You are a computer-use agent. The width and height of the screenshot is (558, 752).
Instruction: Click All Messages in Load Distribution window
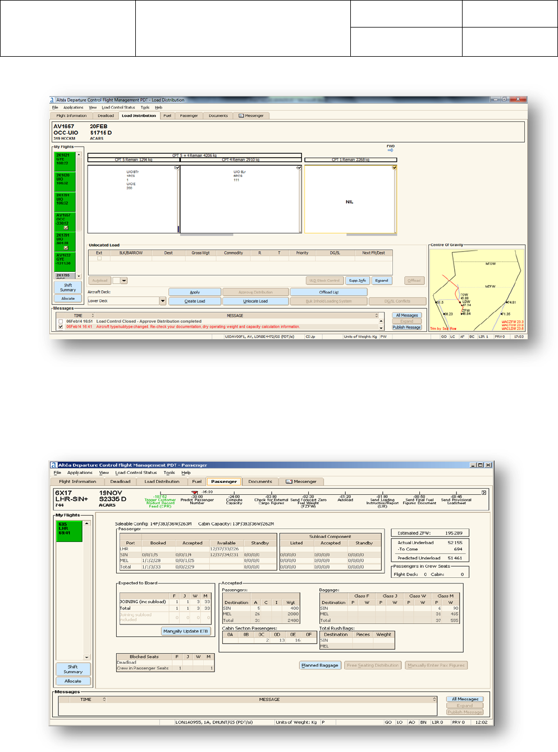pos(406,316)
